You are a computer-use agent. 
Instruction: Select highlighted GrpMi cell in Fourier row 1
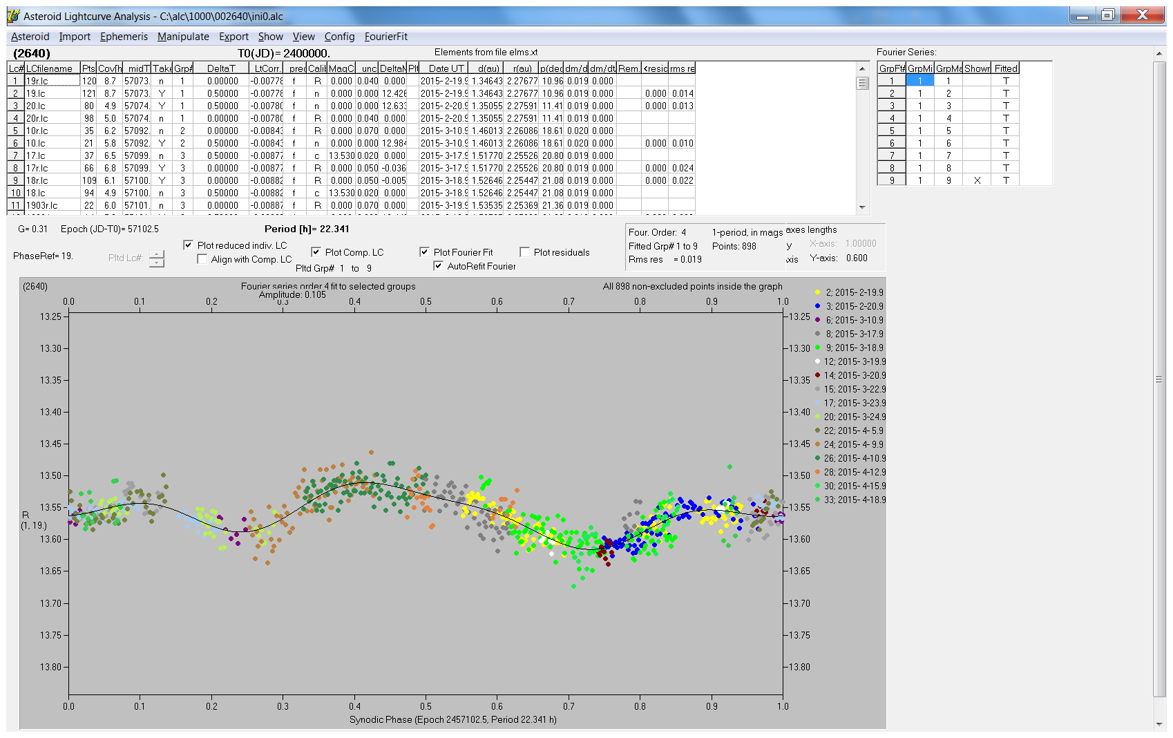(919, 81)
